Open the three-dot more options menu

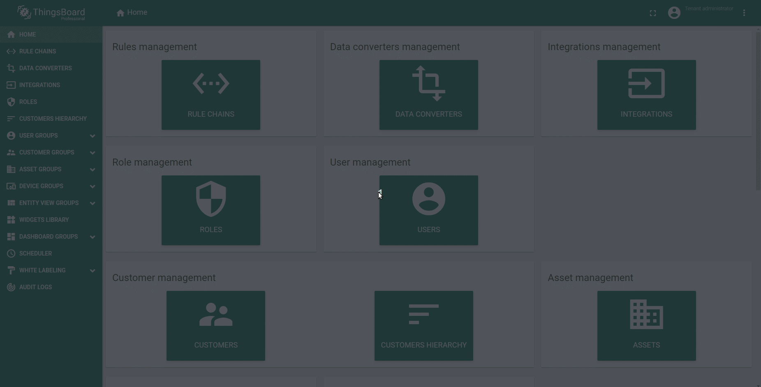coord(744,13)
